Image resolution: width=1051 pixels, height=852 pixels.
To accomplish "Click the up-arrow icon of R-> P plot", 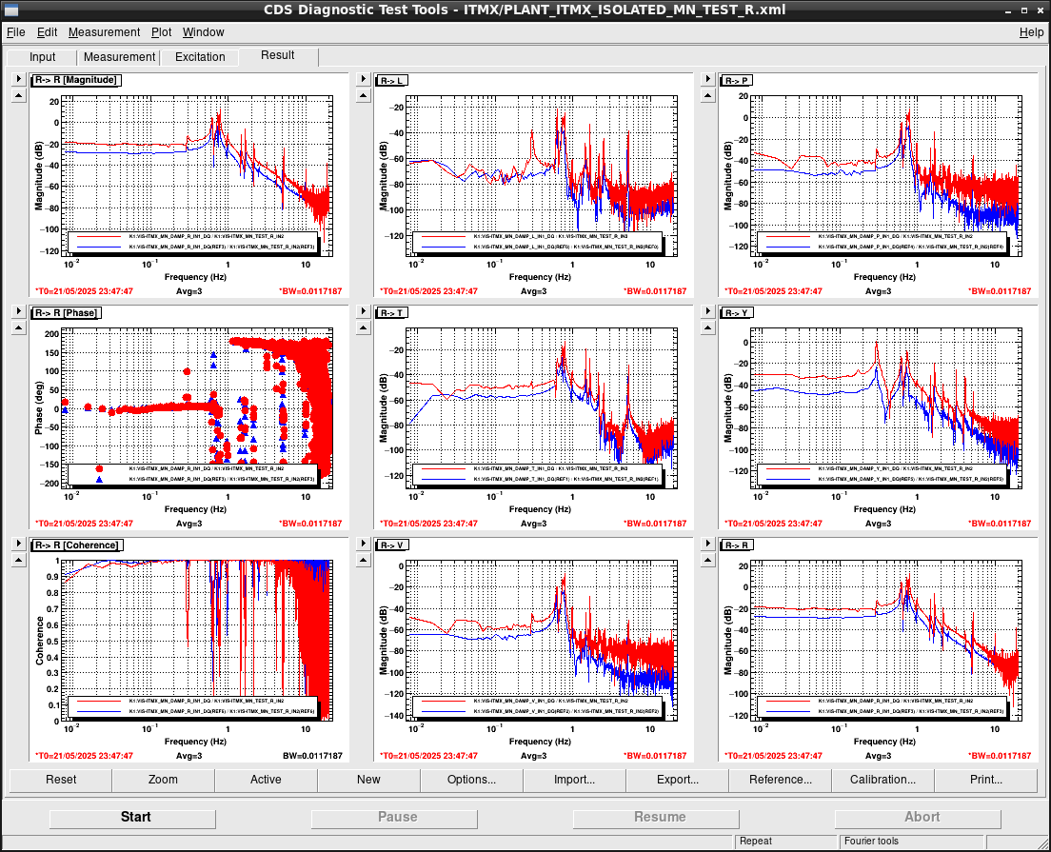I will [708, 96].
